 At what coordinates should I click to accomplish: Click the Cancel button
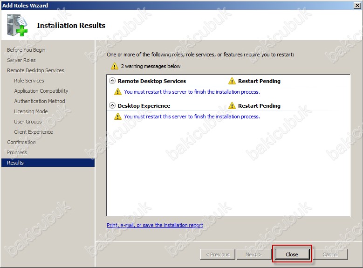click(x=330, y=254)
